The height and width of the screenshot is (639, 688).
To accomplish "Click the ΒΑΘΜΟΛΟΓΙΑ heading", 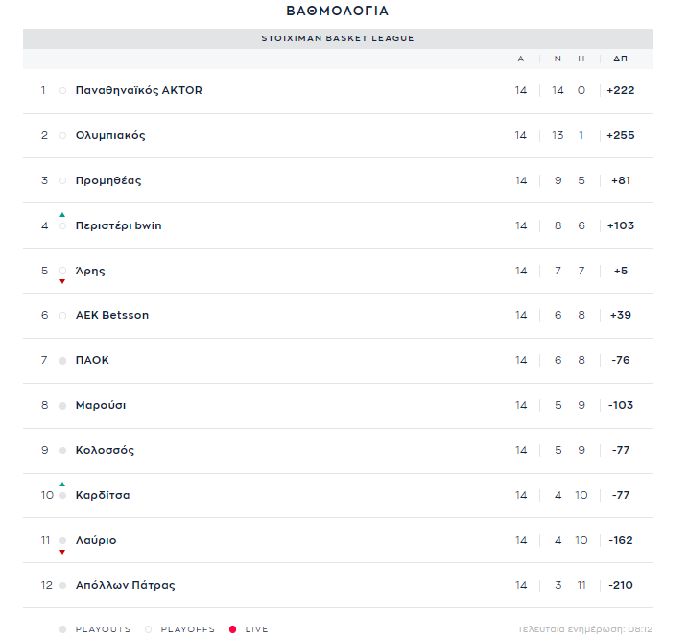I will [x=338, y=11].
